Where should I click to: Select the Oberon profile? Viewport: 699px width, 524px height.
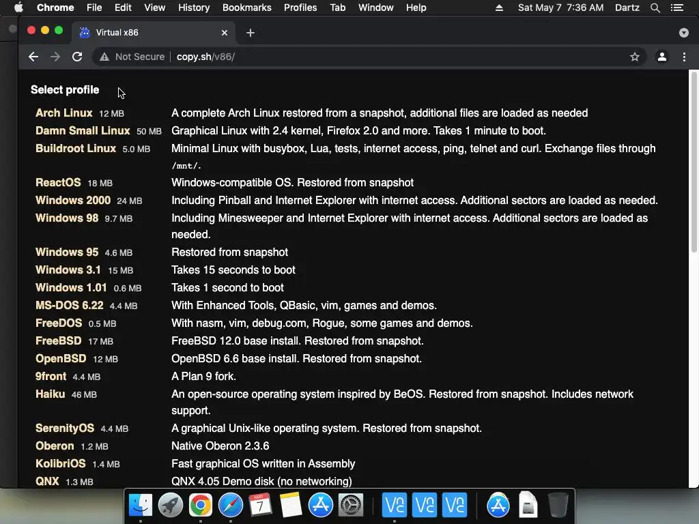[x=55, y=446]
